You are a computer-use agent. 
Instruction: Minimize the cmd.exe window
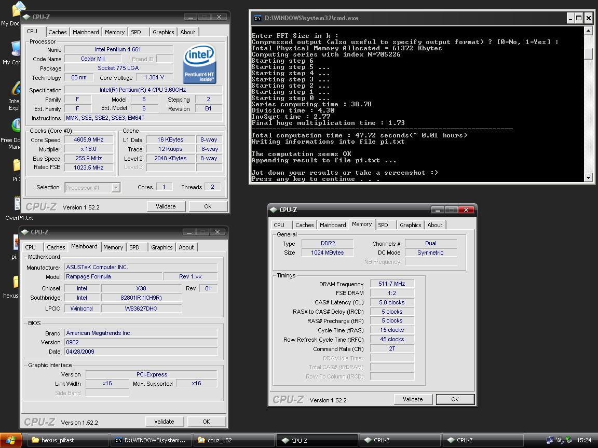(x=570, y=18)
